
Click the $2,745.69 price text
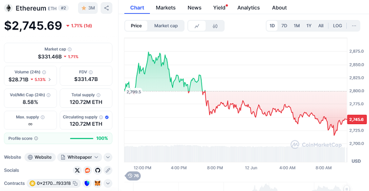tap(33, 26)
